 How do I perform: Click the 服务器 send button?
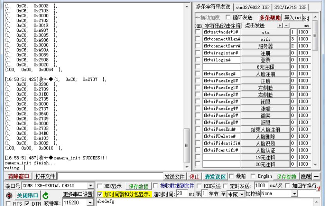click(265, 46)
